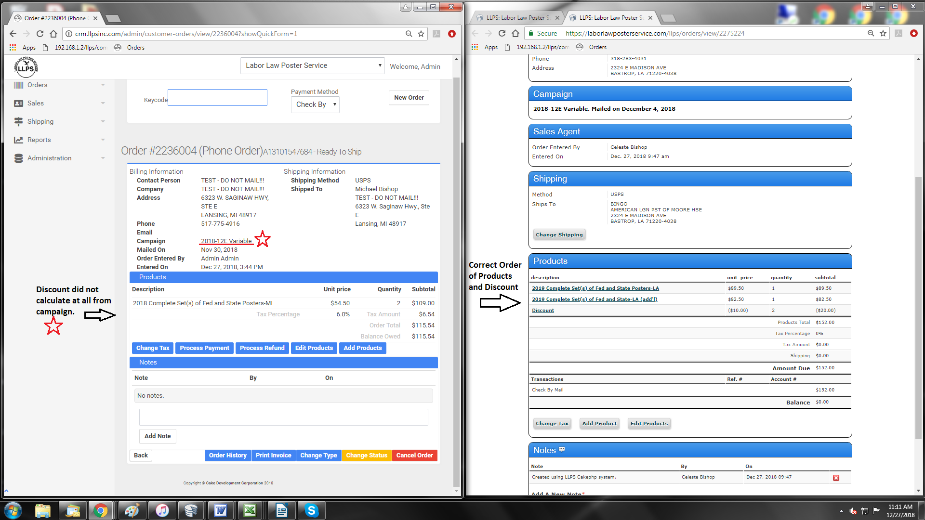Bookmark page with star icon in left browser
The image size is (925, 520).
tap(421, 34)
